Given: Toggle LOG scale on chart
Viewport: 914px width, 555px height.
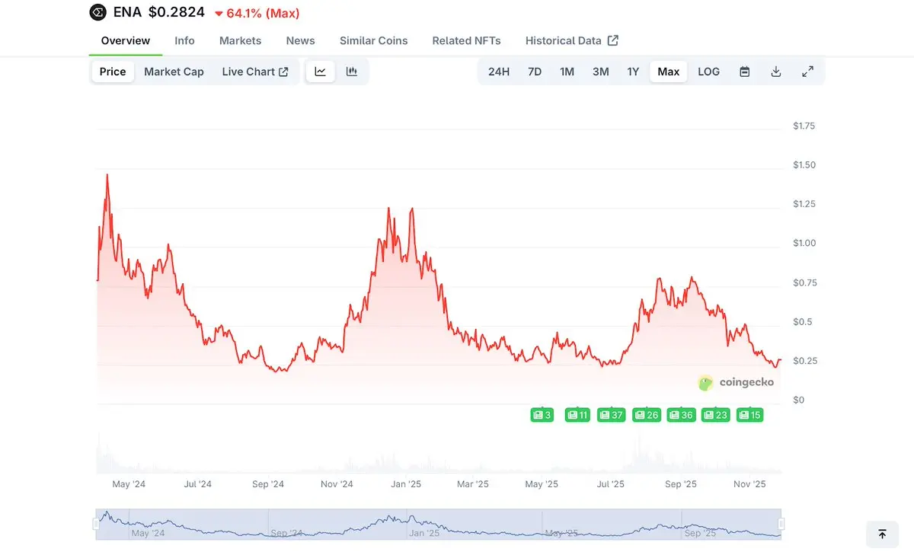Looking at the screenshot, I should 708,72.
